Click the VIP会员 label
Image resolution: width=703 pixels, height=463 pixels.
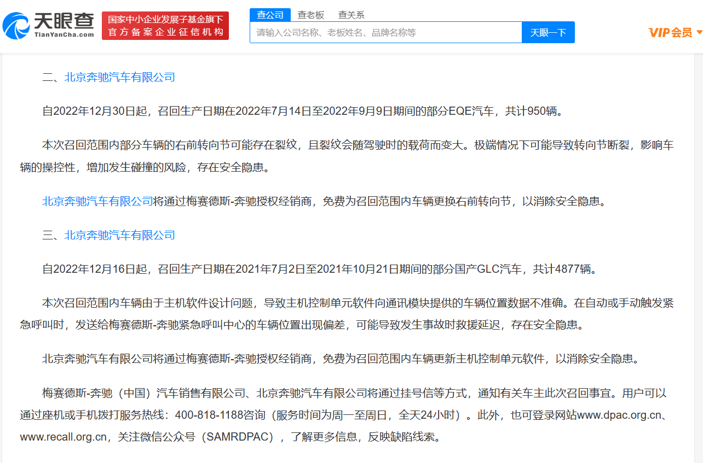coord(671,32)
